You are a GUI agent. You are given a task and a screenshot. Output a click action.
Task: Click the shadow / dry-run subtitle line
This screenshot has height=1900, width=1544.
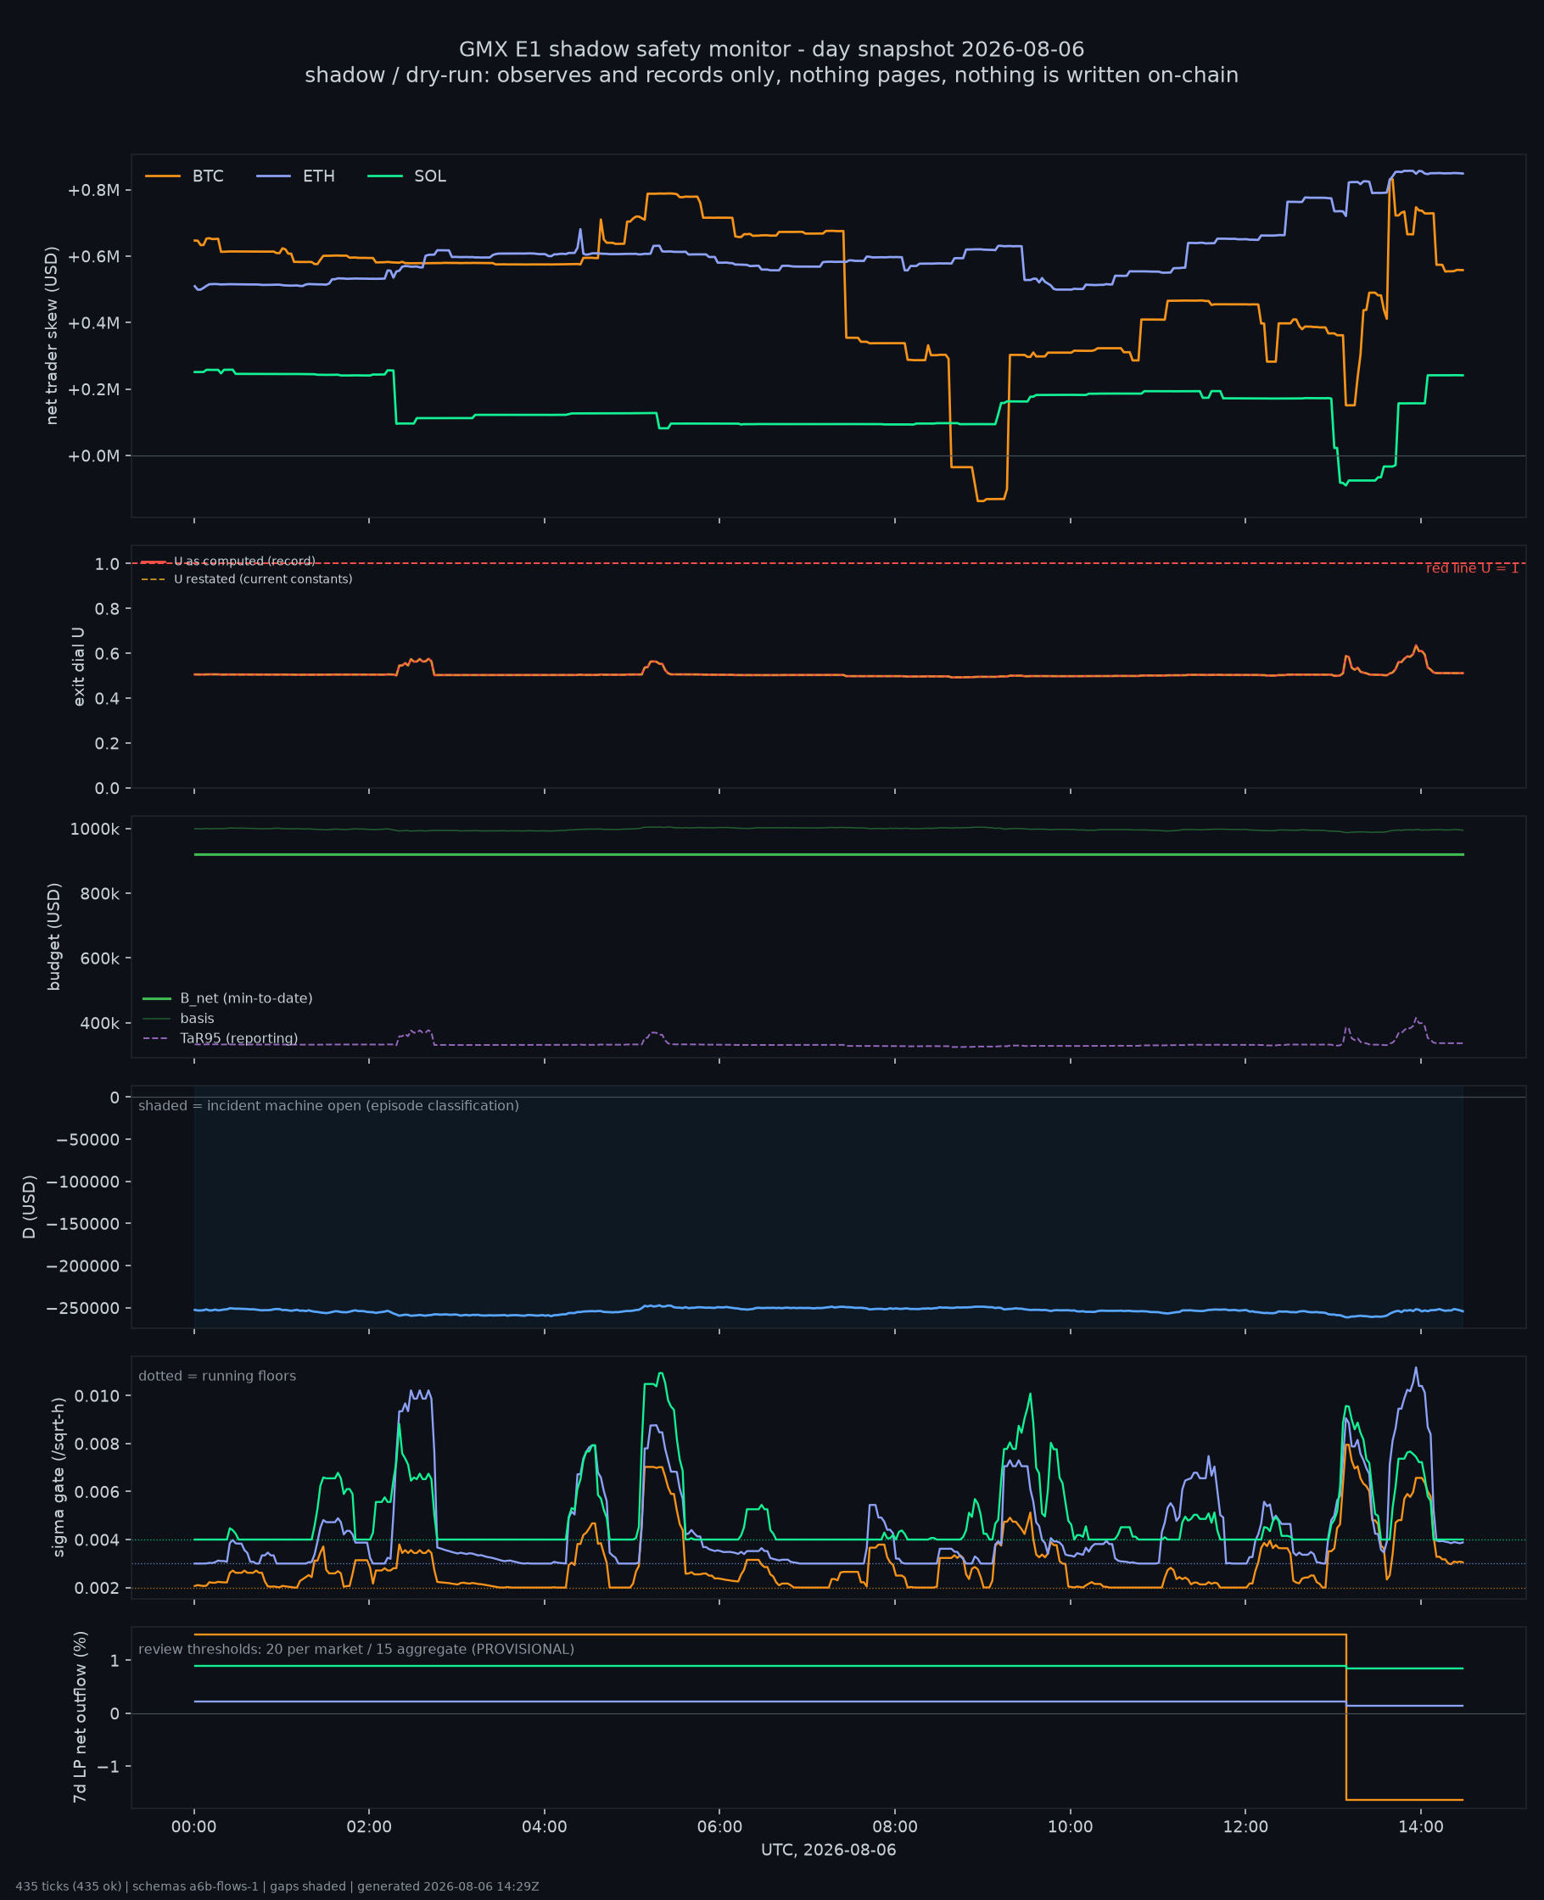[x=771, y=75]
